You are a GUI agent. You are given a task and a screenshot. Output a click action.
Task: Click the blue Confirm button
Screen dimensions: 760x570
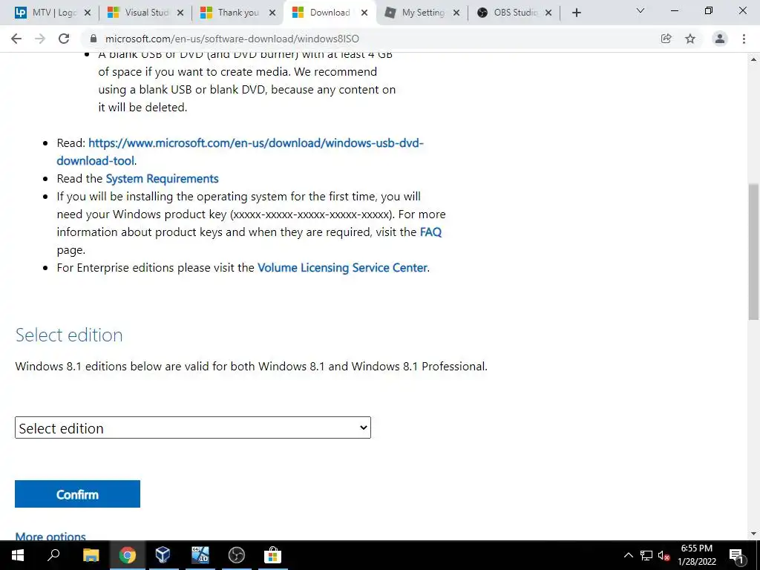[77, 494]
